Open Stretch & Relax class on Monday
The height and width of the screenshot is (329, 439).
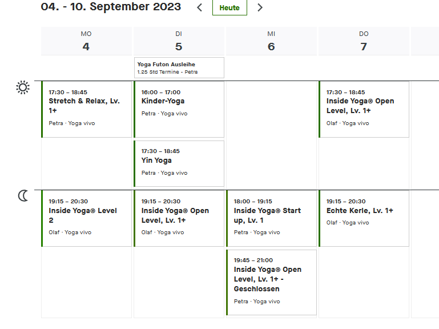click(87, 109)
